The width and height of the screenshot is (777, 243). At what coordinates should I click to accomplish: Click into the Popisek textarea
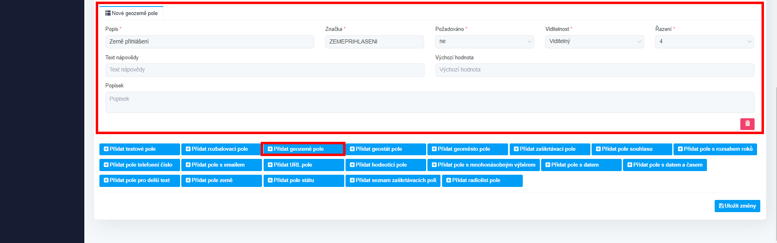click(x=430, y=102)
